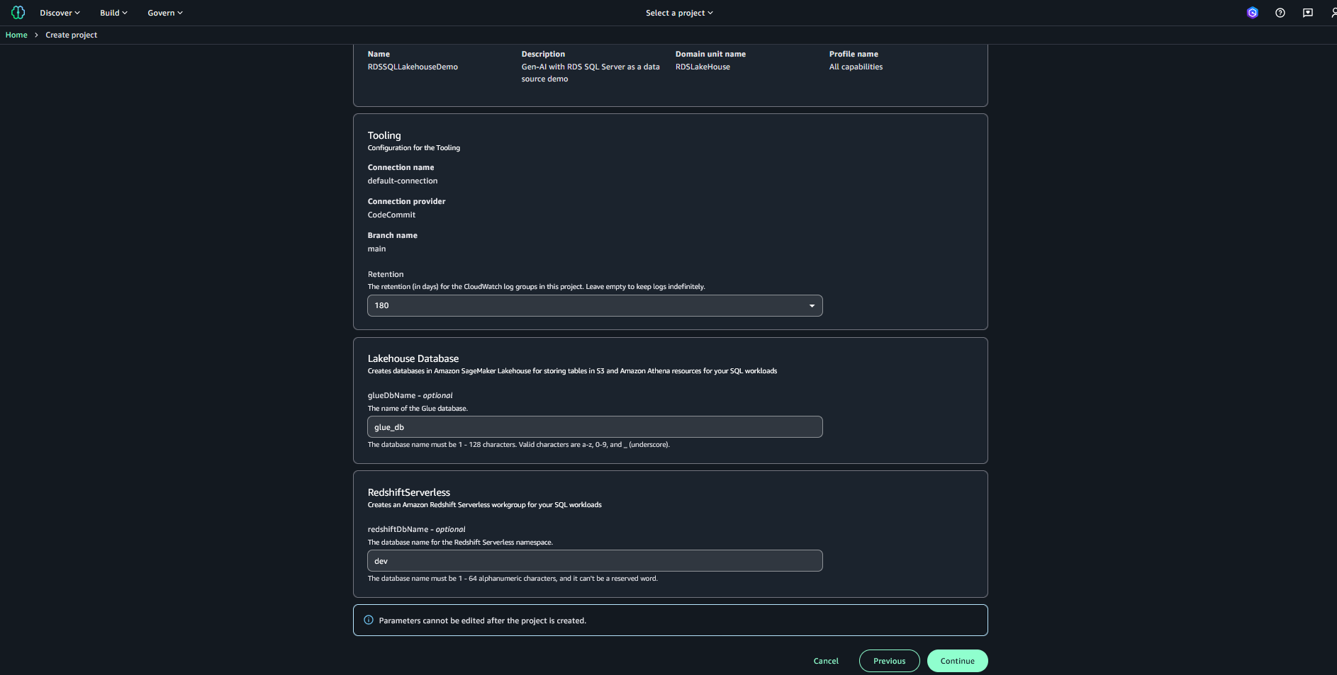
Task: Click the Cancel button
Action: [x=826, y=661]
